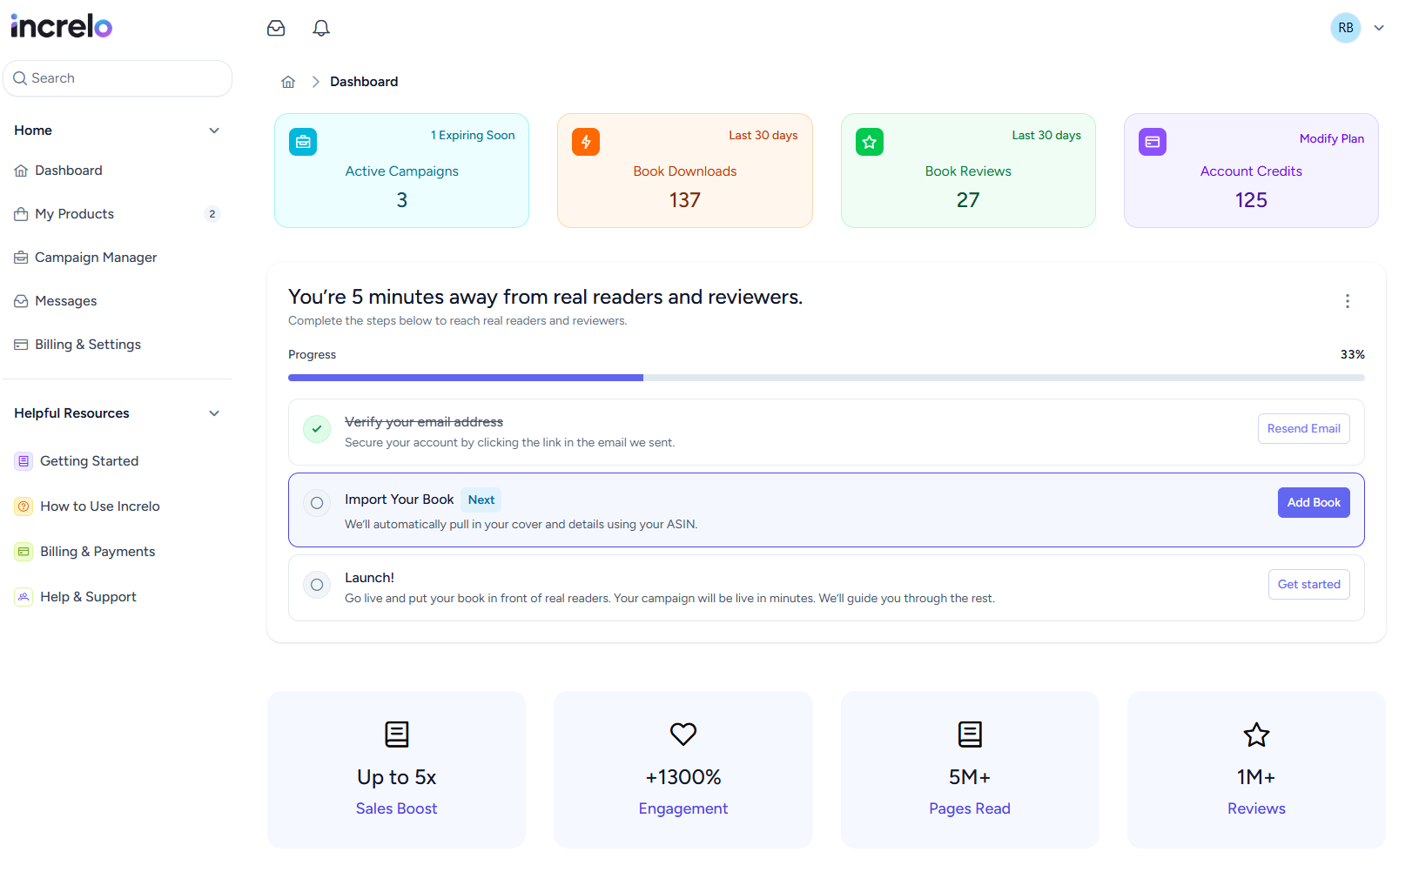Click the Messages envelope icon

tap(21, 300)
